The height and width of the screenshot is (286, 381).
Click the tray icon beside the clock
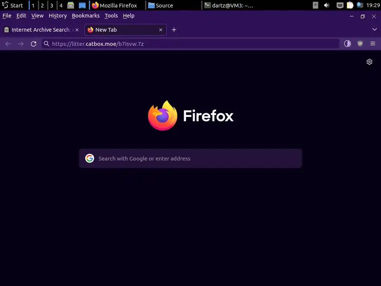coord(360,5)
